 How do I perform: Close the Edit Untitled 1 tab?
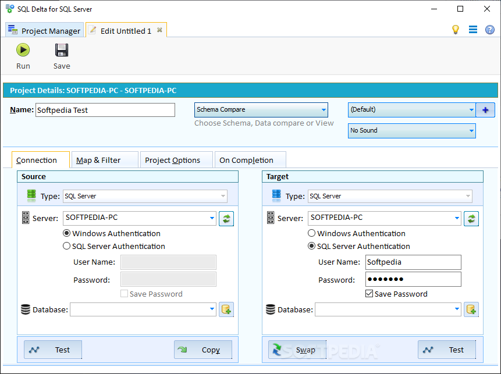[159, 30]
